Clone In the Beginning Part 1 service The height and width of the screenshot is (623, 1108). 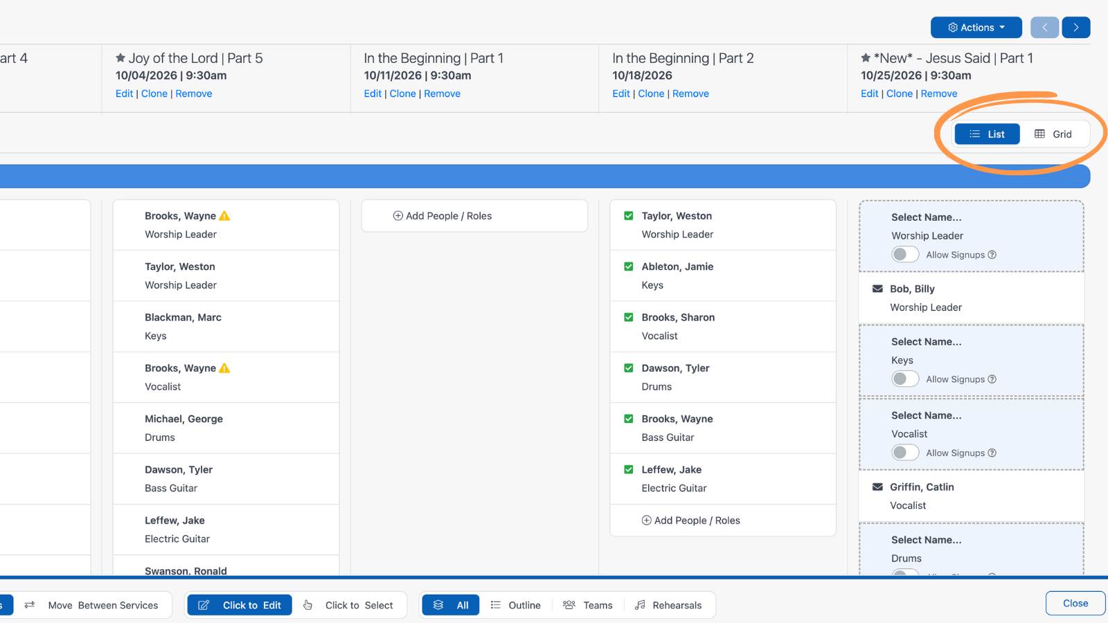(402, 93)
